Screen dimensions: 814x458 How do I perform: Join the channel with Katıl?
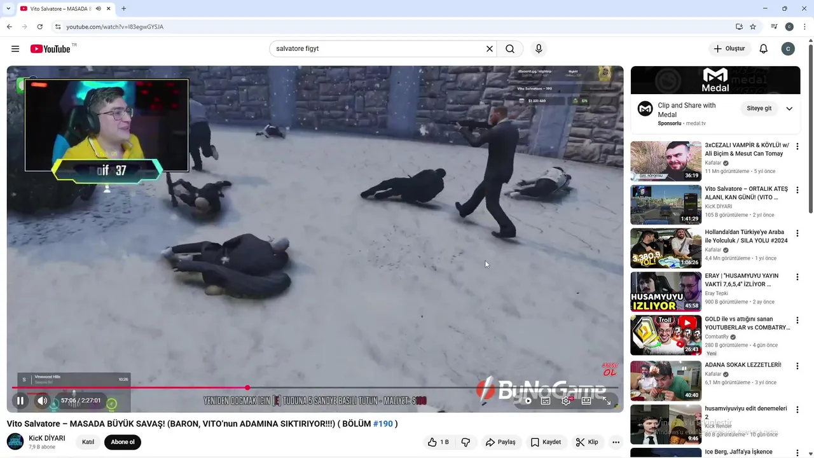click(x=88, y=442)
